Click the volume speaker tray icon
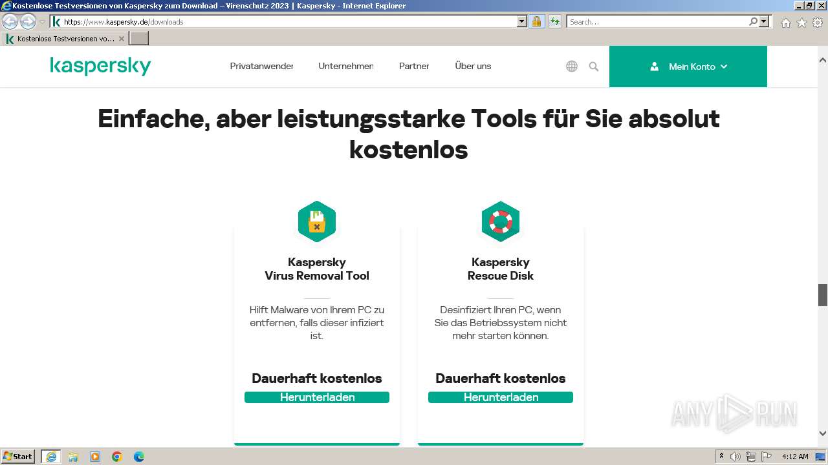This screenshot has width=828, height=465. pyautogui.click(x=735, y=457)
